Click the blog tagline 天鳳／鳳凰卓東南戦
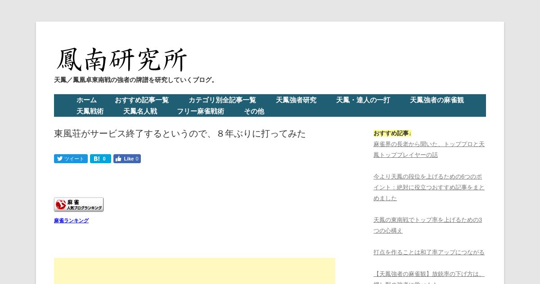This screenshot has width=540, height=284. [136, 80]
